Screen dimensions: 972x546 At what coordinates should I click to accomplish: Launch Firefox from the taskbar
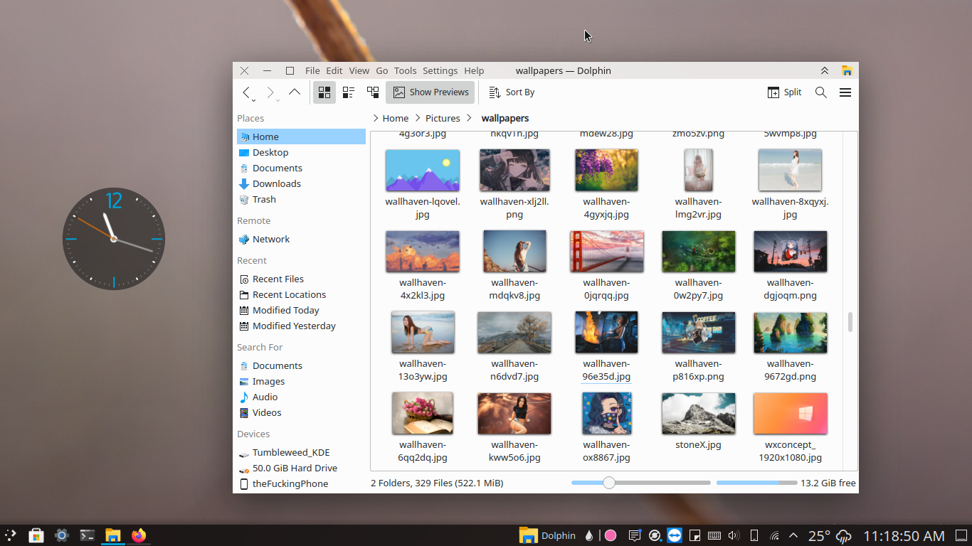[139, 535]
